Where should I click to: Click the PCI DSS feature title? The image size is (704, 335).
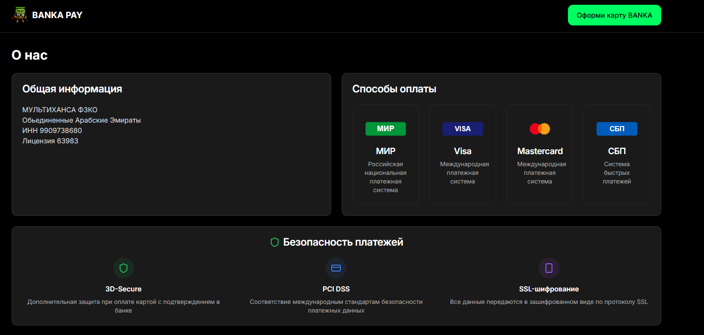(x=336, y=289)
